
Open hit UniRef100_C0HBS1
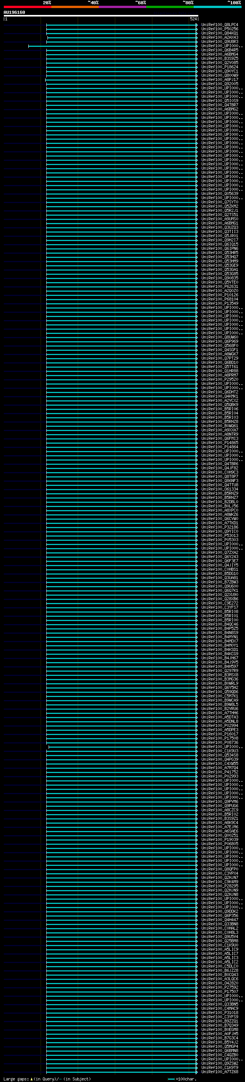[219, 569]
